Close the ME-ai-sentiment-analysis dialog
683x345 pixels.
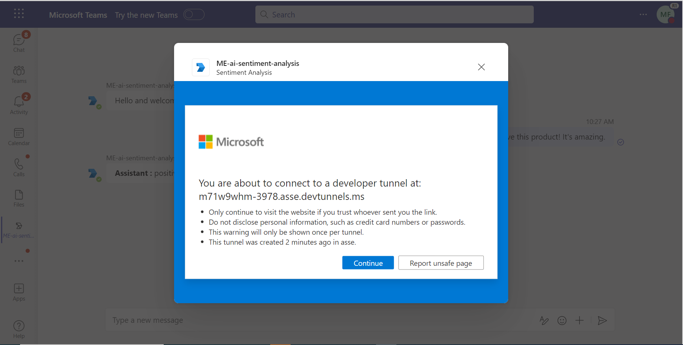tap(481, 67)
